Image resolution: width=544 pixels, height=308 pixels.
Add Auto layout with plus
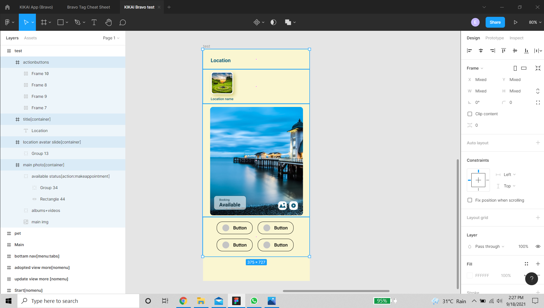point(538,143)
